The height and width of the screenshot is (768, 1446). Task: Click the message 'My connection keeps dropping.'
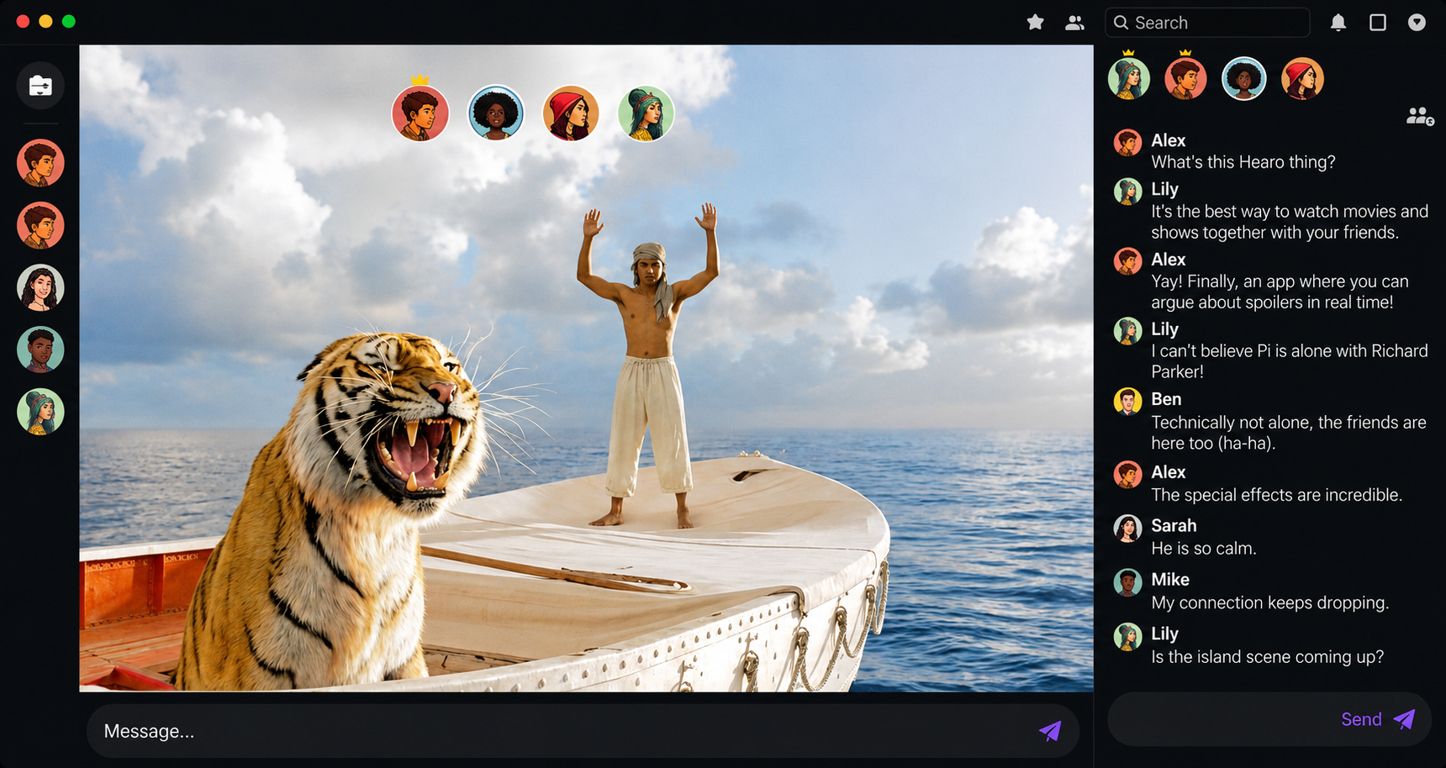point(1269,602)
